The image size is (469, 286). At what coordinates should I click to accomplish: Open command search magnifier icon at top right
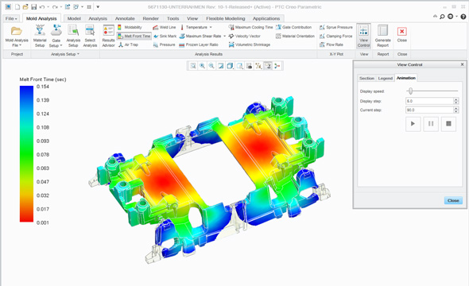tap(442, 17)
